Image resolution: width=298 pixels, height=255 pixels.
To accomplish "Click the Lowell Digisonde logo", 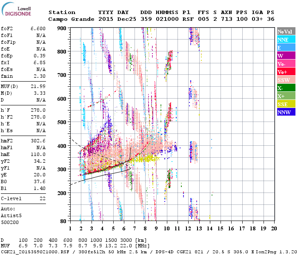I will pyautogui.click(x=17, y=9).
